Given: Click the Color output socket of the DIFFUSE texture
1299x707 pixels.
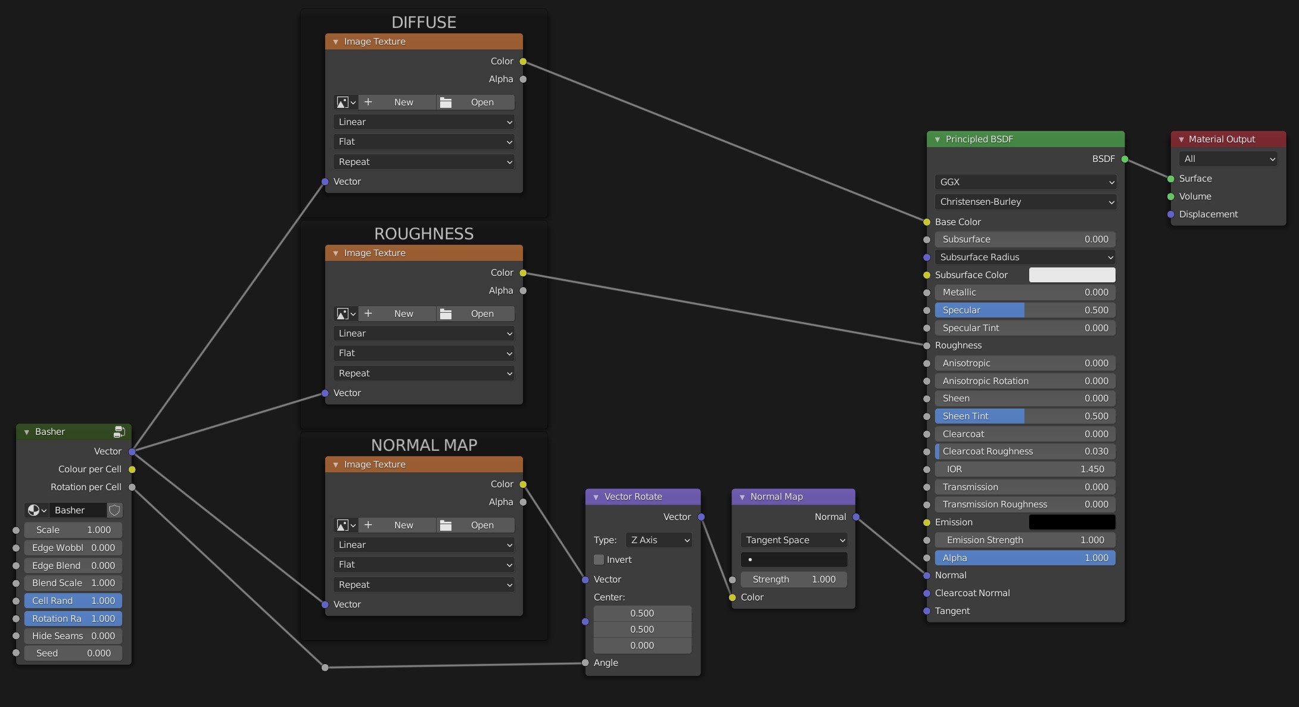Looking at the screenshot, I should click(523, 61).
